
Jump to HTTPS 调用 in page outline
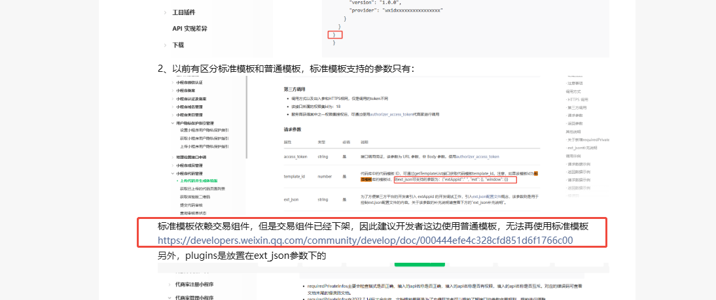(x=578, y=99)
